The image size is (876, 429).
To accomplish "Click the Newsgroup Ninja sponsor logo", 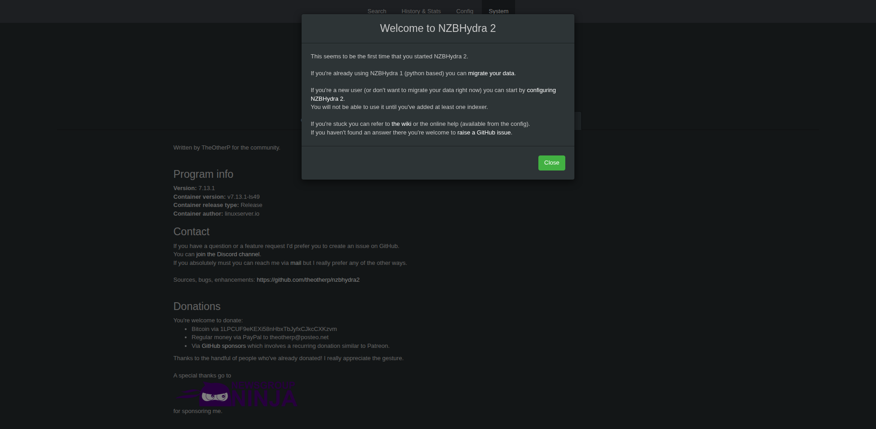I will [236, 394].
